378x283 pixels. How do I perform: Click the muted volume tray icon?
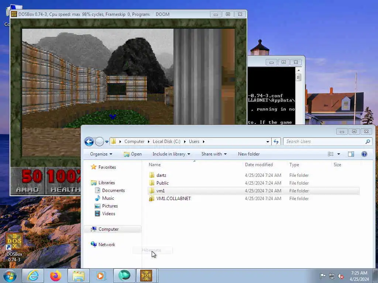click(341, 276)
